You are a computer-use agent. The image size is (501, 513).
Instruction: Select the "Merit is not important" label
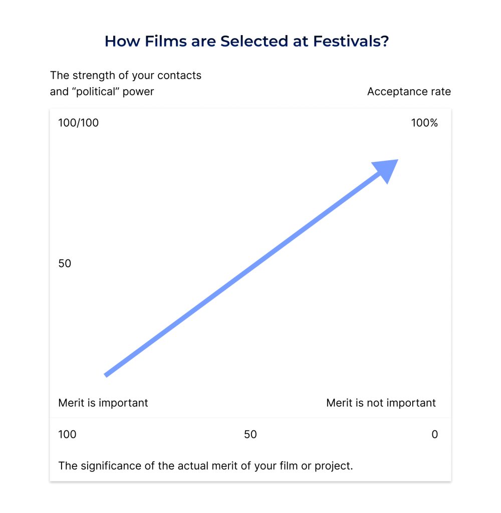[x=381, y=403]
